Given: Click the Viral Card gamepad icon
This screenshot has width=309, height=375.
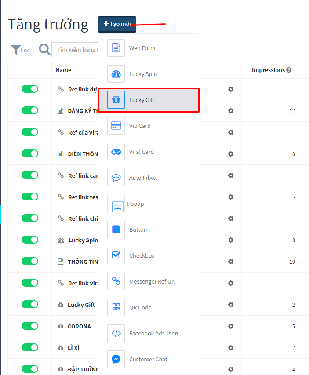Looking at the screenshot, I should [x=116, y=152].
